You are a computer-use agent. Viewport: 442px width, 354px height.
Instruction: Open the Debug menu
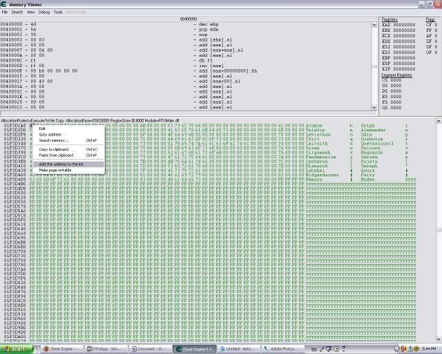(44, 12)
